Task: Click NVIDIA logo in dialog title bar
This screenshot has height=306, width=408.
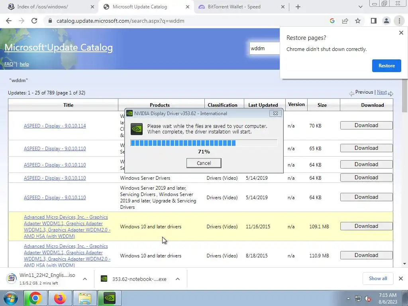Action: click(x=129, y=114)
